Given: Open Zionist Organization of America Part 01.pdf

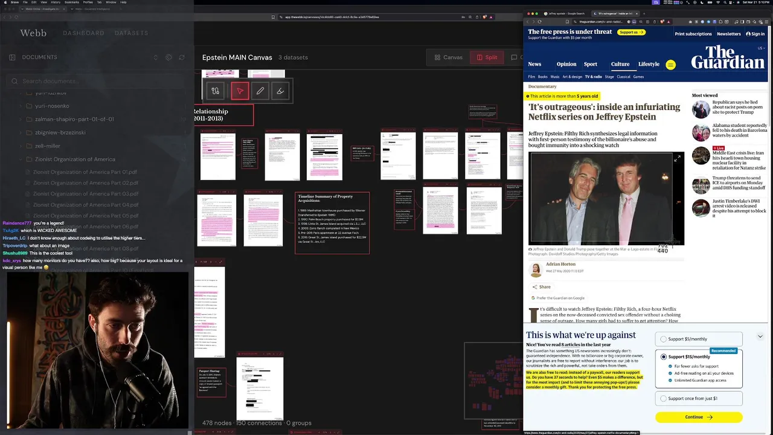Looking at the screenshot, I should pyautogui.click(x=85, y=172).
